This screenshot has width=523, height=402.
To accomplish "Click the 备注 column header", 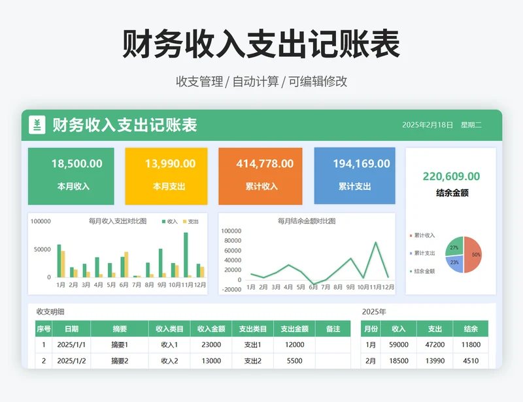I will coord(333,329).
